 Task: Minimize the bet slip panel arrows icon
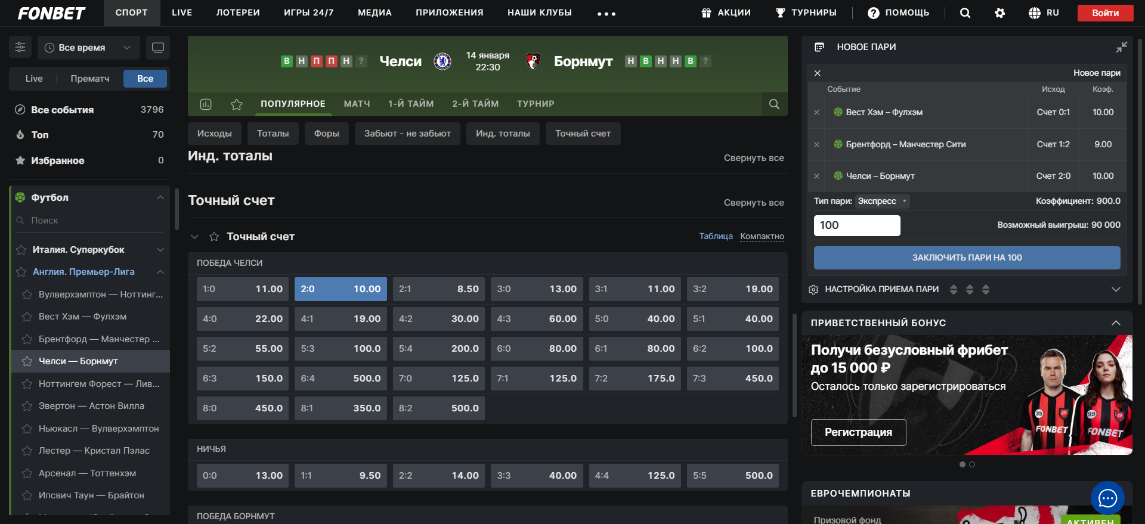(1122, 47)
